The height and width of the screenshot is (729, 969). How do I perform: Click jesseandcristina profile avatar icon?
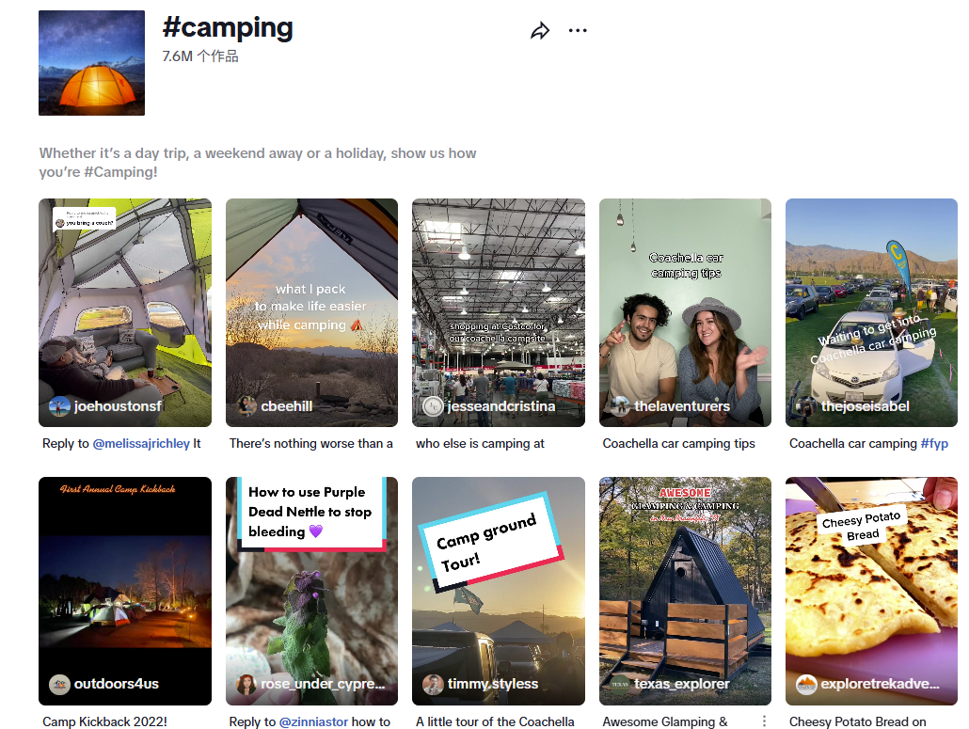tap(433, 406)
